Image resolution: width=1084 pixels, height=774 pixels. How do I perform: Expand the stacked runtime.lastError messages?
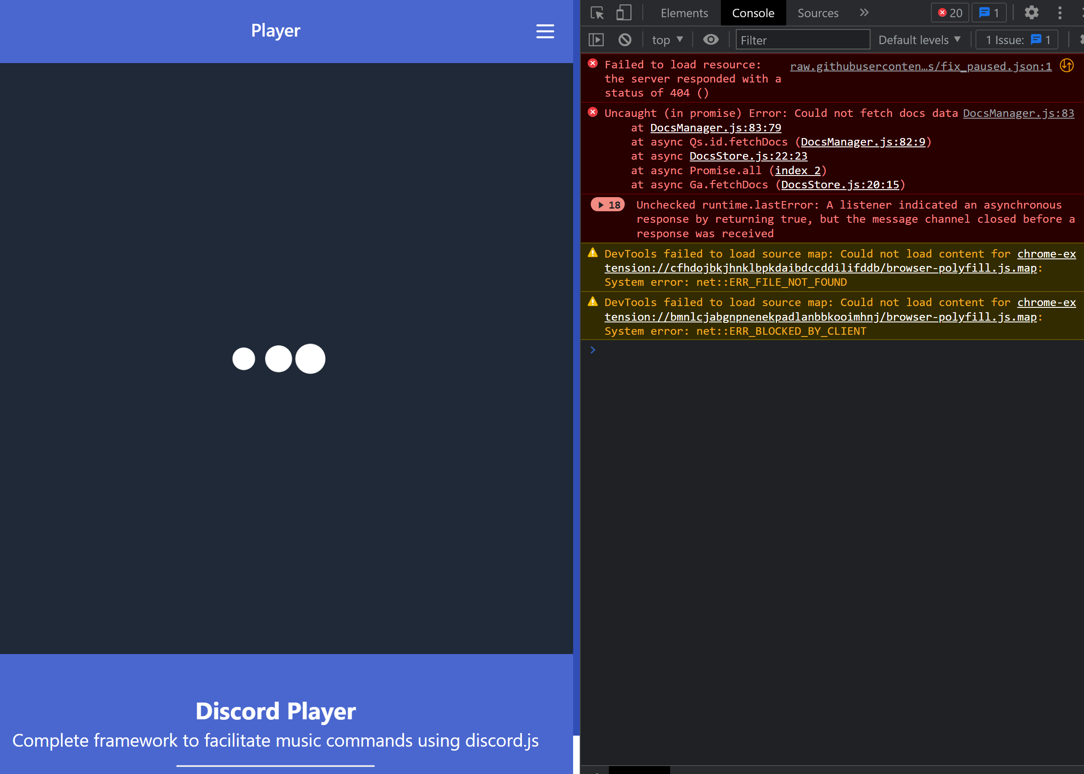coord(608,205)
